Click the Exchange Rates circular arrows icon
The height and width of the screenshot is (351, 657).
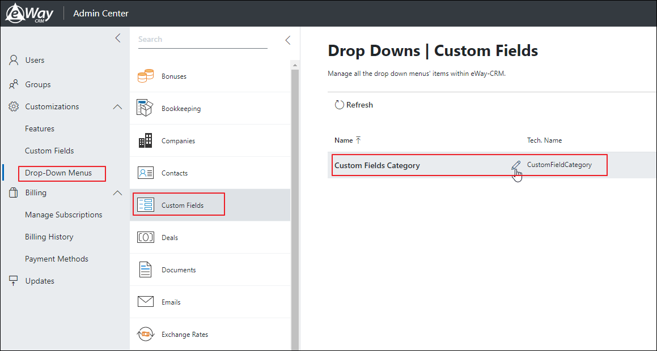point(146,334)
